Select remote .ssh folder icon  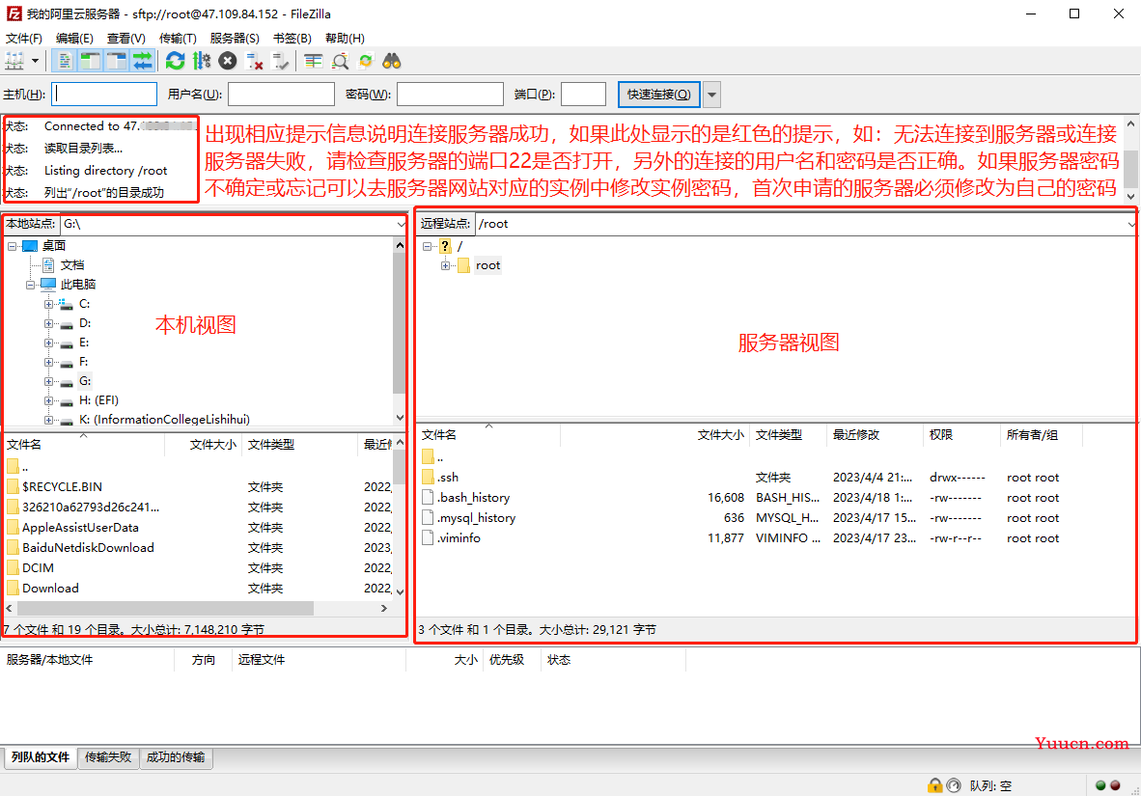[x=428, y=478]
